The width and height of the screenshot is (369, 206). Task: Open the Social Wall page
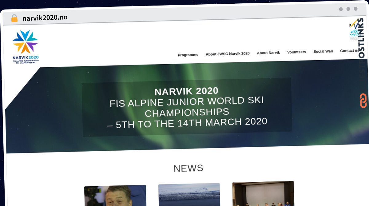(323, 51)
